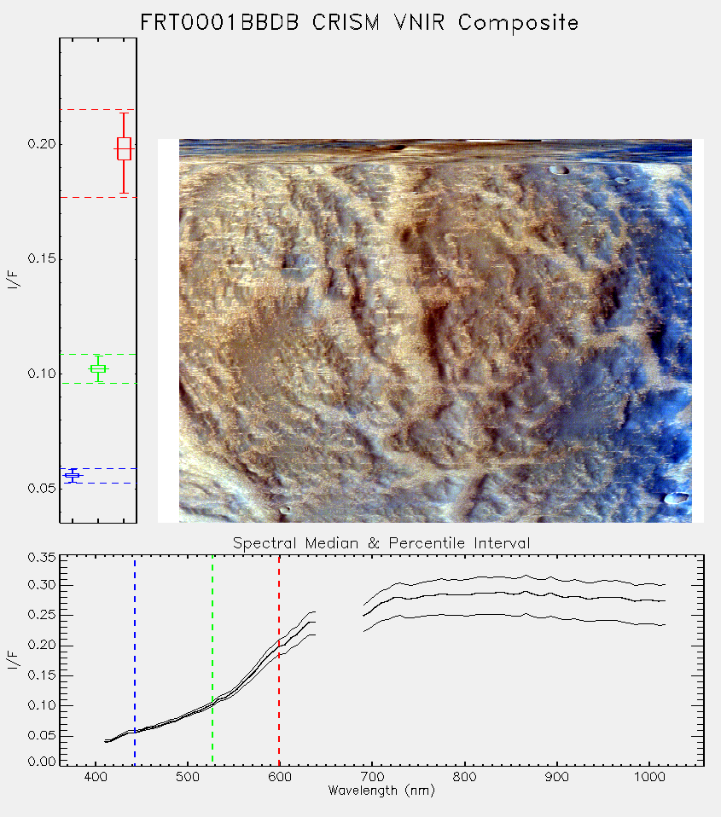Click the blue box plot marker

coord(73,475)
